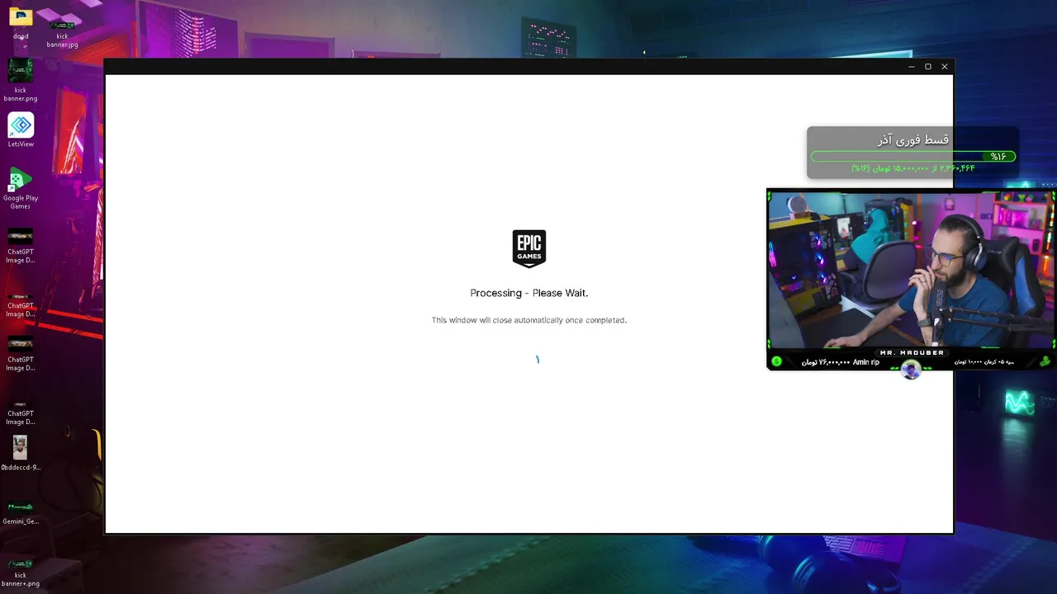
Task: Open the 0bddeccd-9... portrait image file
Action: tap(21, 453)
